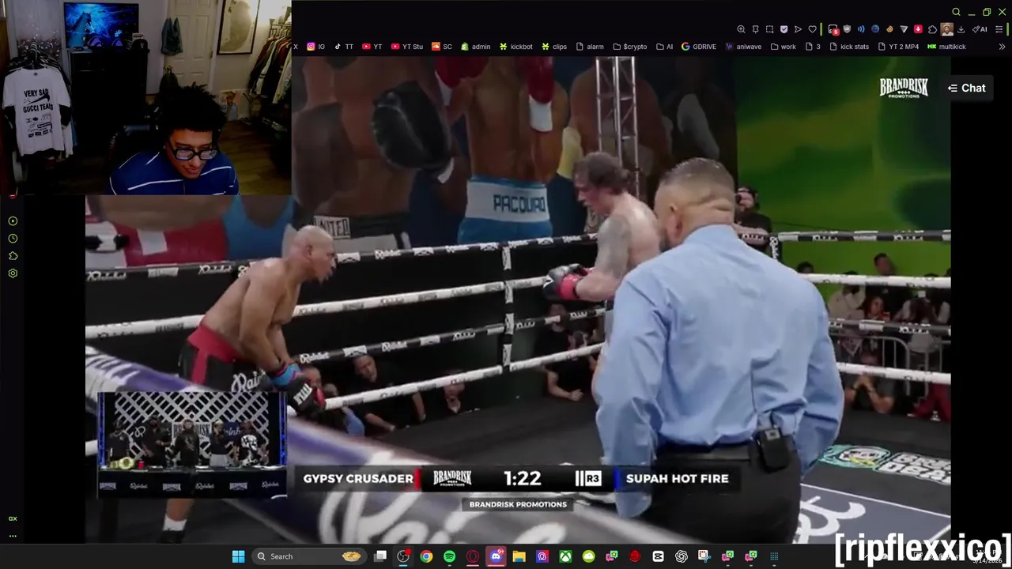This screenshot has height=569, width=1012.
Task: Open the SC SoundCloud bookmark
Action: point(442,47)
